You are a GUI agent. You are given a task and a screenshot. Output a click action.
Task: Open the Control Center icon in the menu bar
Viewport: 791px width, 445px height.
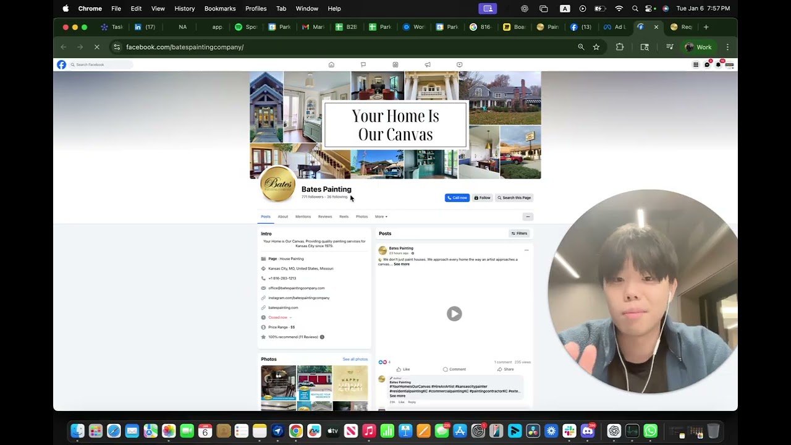pos(649,9)
